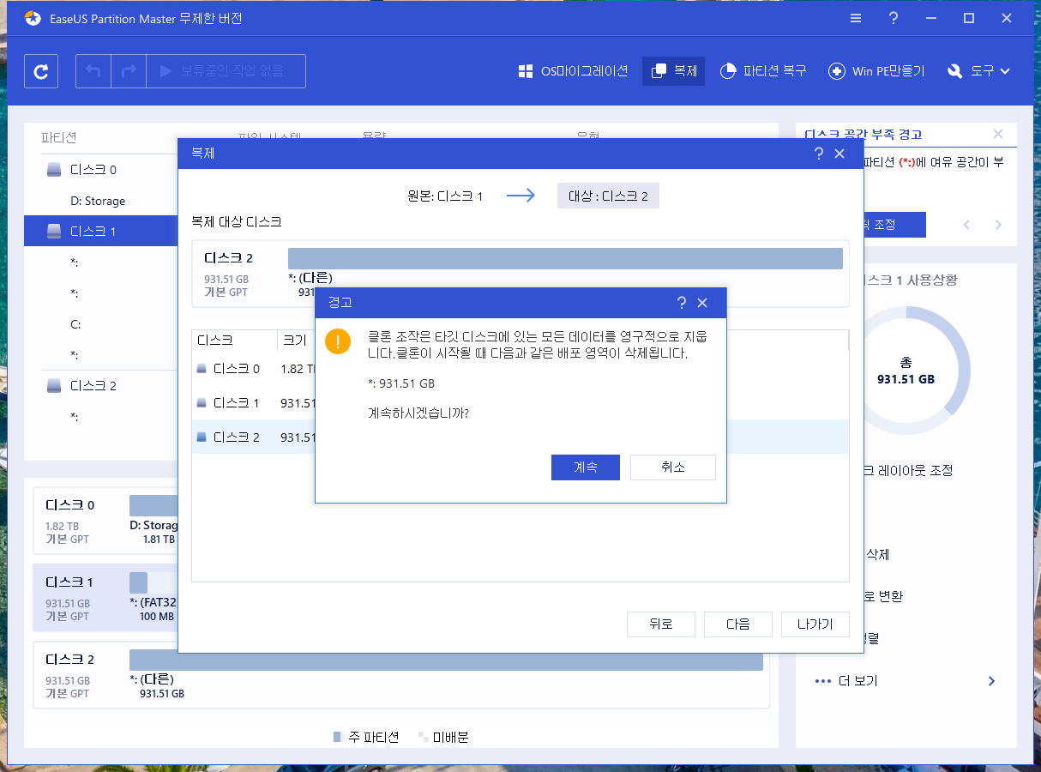Select 디스크 0 in left partition tree
1041x772 pixels.
coord(93,170)
